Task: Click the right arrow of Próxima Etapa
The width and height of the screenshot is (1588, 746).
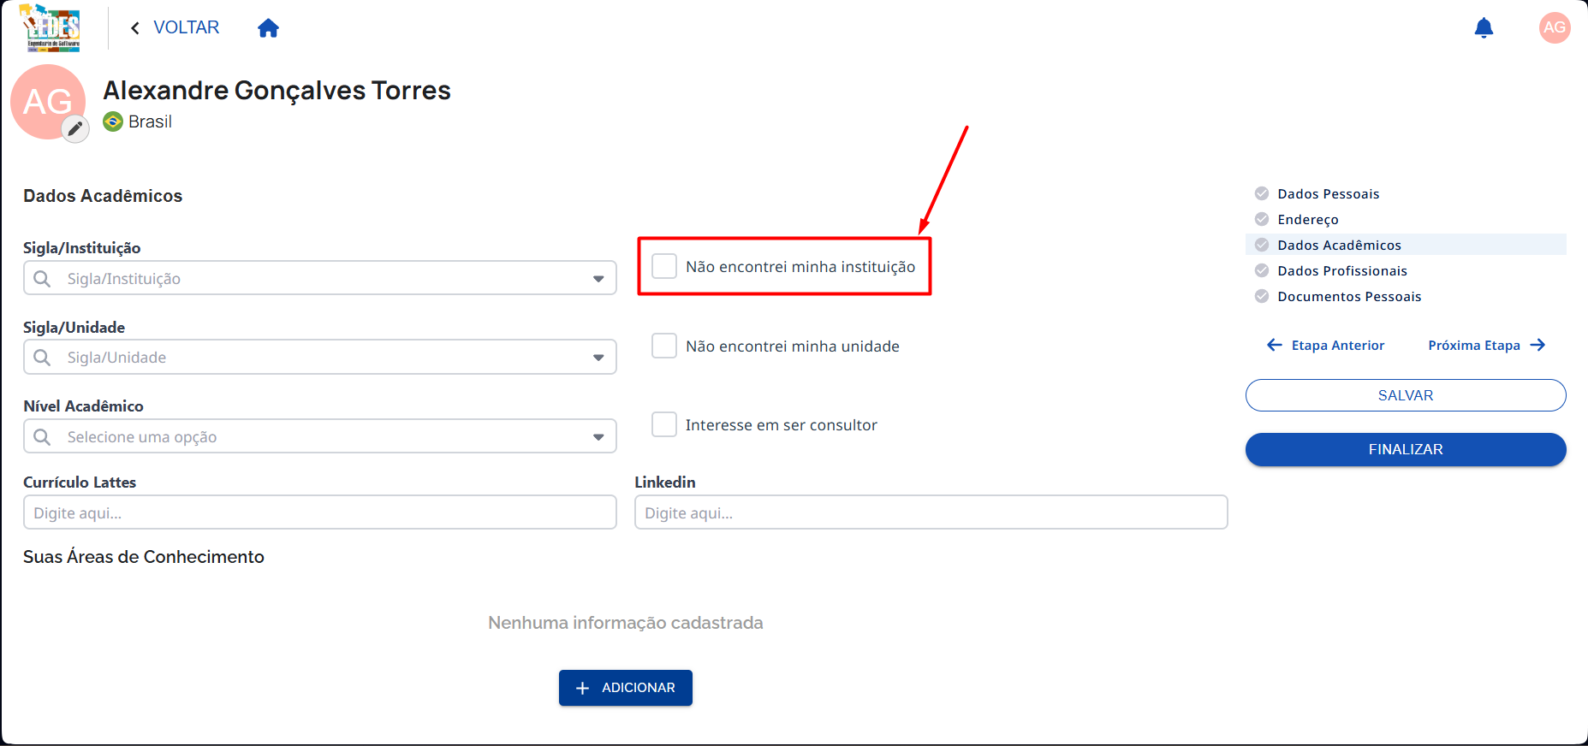Action: click(x=1537, y=345)
